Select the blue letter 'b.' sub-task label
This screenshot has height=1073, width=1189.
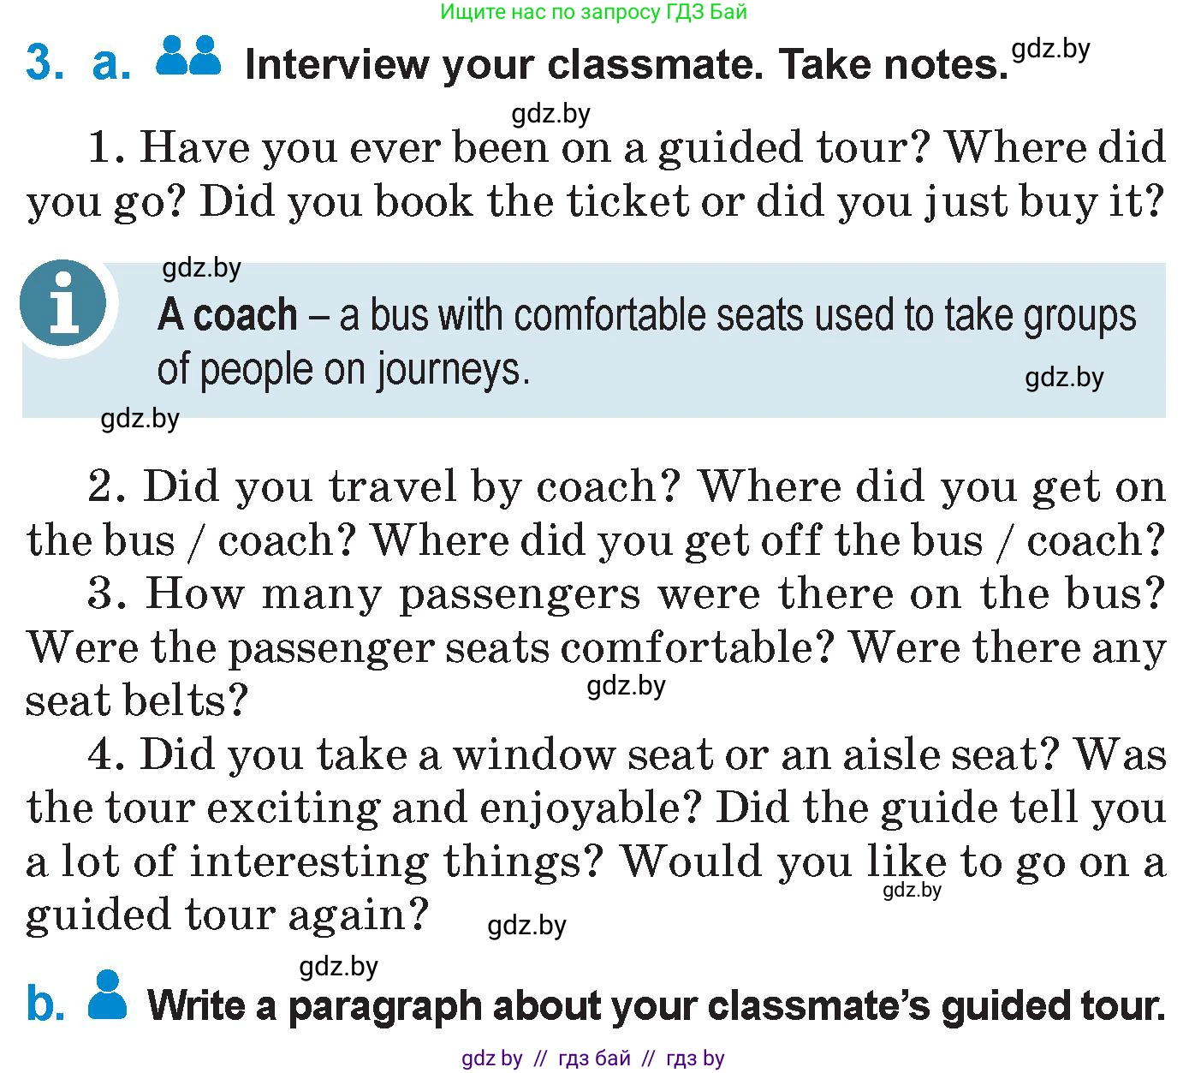click(x=45, y=1004)
